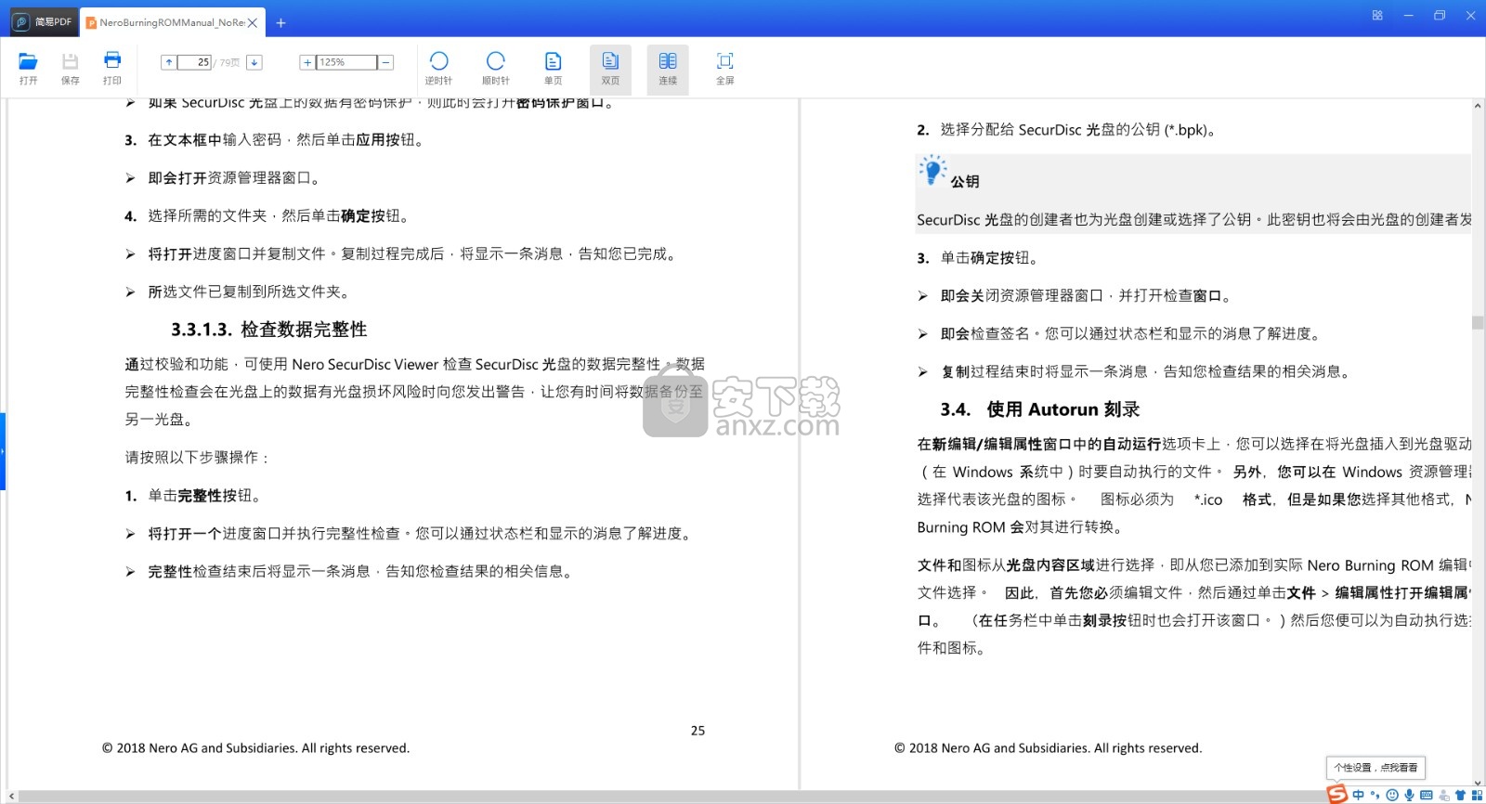This screenshot has height=804, width=1486.
Task: Click scroll down arrow of vertical scrollbar
Action: (x=1478, y=783)
